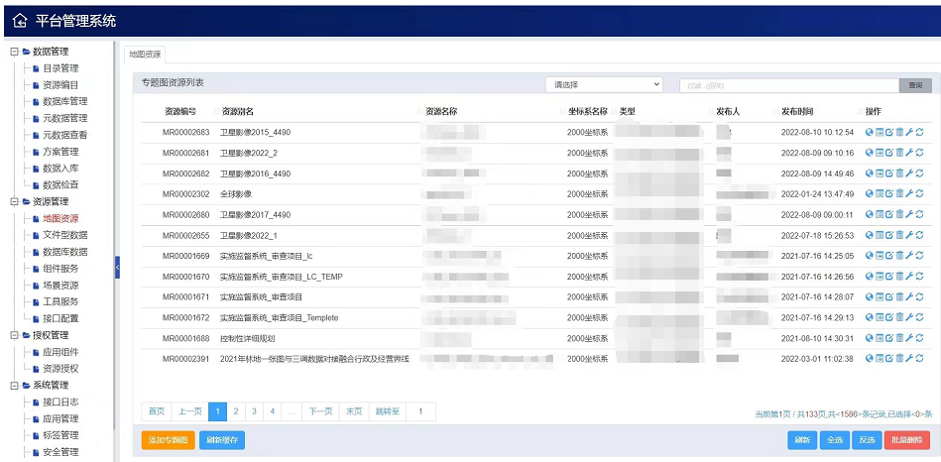The image size is (941, 462).
Task: Open globe preview for 卫星影像2022_1 row
Action: (869, 235)
